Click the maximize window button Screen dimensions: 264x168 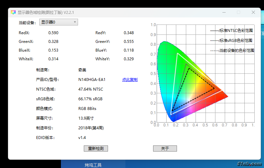tap(239, 13)
